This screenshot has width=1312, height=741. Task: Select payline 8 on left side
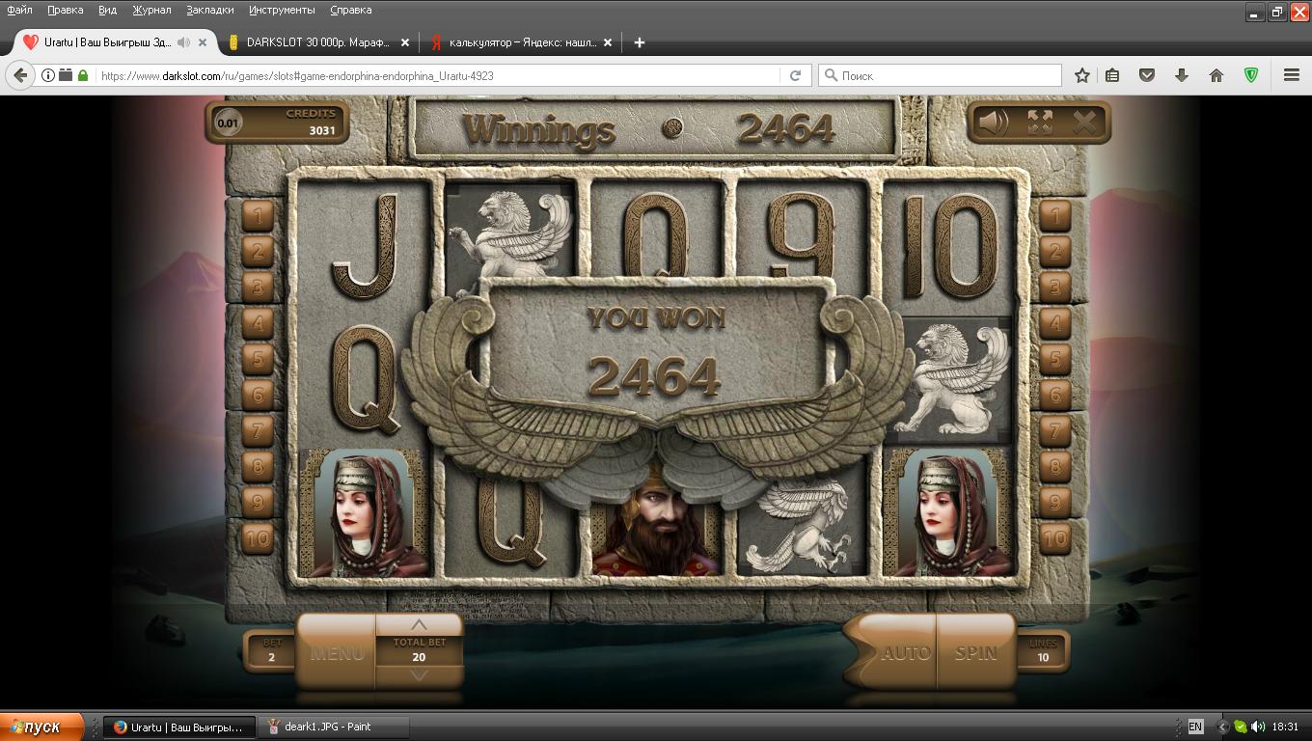click(x=258, y=467)
